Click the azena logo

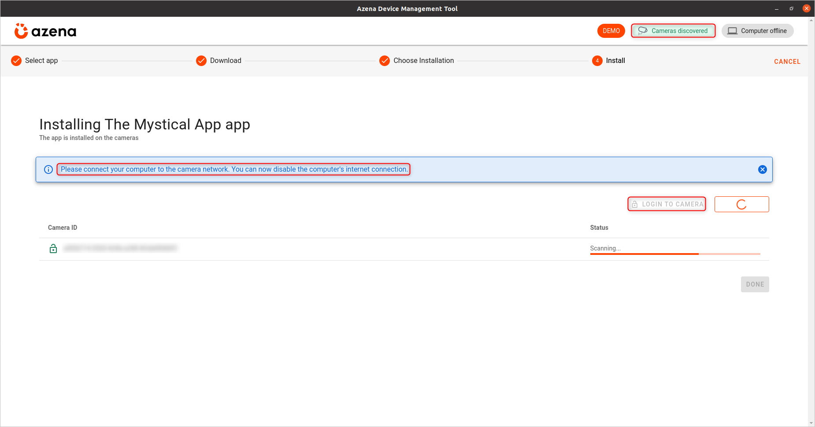[45, 31]
